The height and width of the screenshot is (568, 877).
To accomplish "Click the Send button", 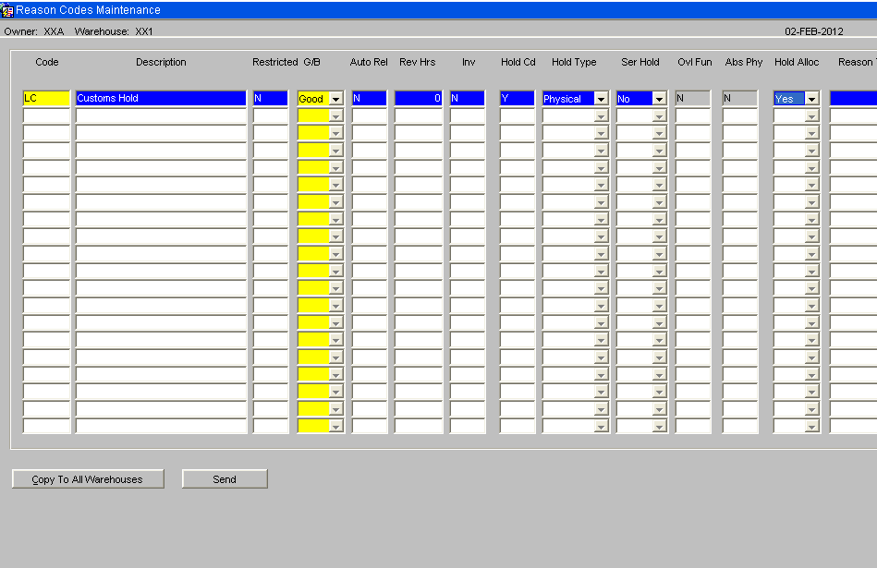I will 225,479.
